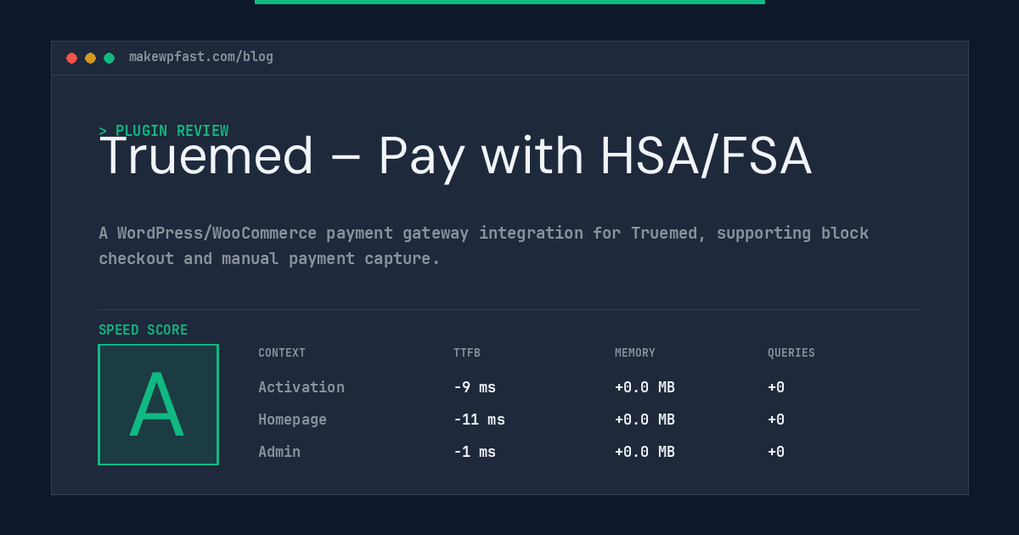The image size is (1019, 535).
Task: Select the 'Homepage' row label
Action: point(292,420)
